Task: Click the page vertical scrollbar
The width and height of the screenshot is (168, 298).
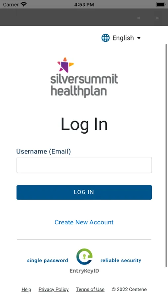Action: 166,155
